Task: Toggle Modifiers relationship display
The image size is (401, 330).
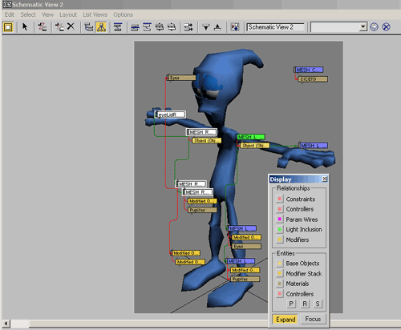Action: [x=280, y=239]
